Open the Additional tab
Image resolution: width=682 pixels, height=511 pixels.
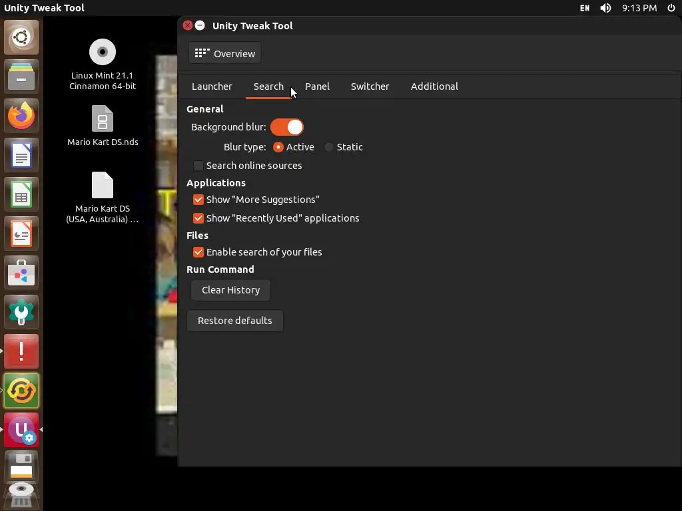click(434, 86)
